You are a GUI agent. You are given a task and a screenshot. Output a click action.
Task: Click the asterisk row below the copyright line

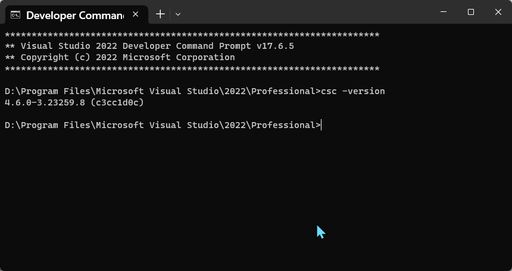point(192,68)
